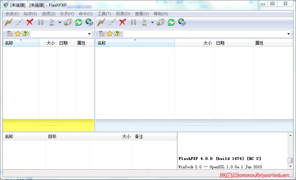296x180 pixels.
Task: Click the left pane transfer queue play icon
Action: (52, 22)
